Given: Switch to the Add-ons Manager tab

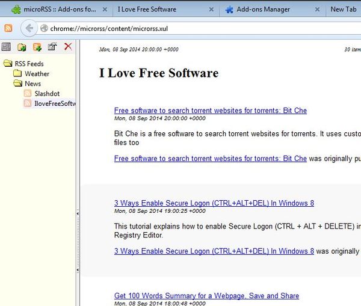Looking at the screenshot, I should tap(263, 10).
